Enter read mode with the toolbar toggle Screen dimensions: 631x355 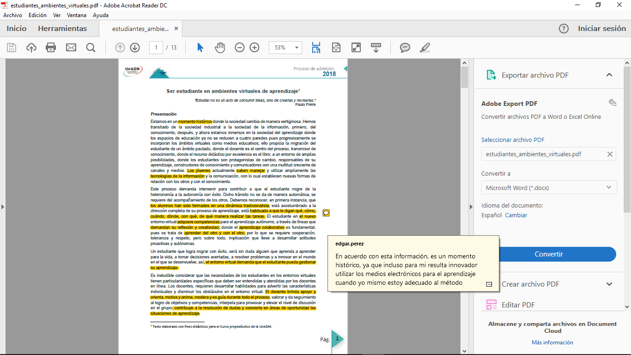[376, 48]
